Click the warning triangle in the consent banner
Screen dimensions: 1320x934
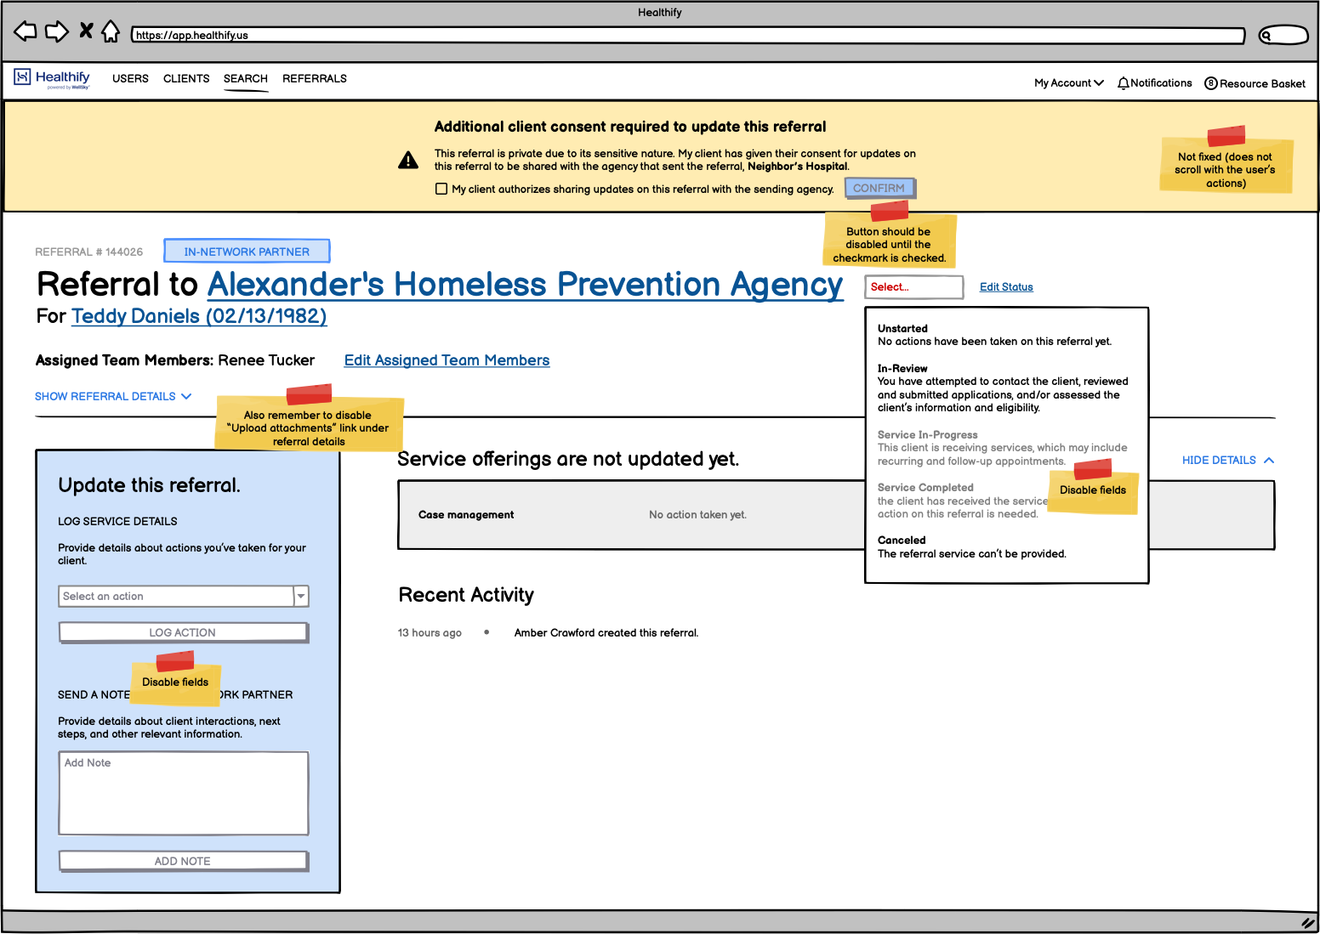pyautogui.click(x=408, y=160)
